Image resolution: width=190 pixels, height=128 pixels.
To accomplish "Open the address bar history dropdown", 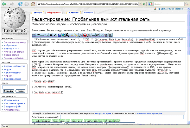I will tap(140, 4).
